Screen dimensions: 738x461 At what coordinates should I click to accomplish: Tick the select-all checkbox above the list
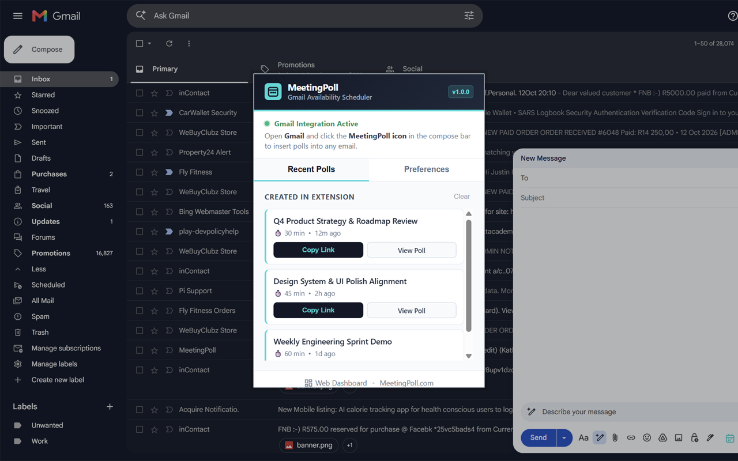click(x=140, y=44)
